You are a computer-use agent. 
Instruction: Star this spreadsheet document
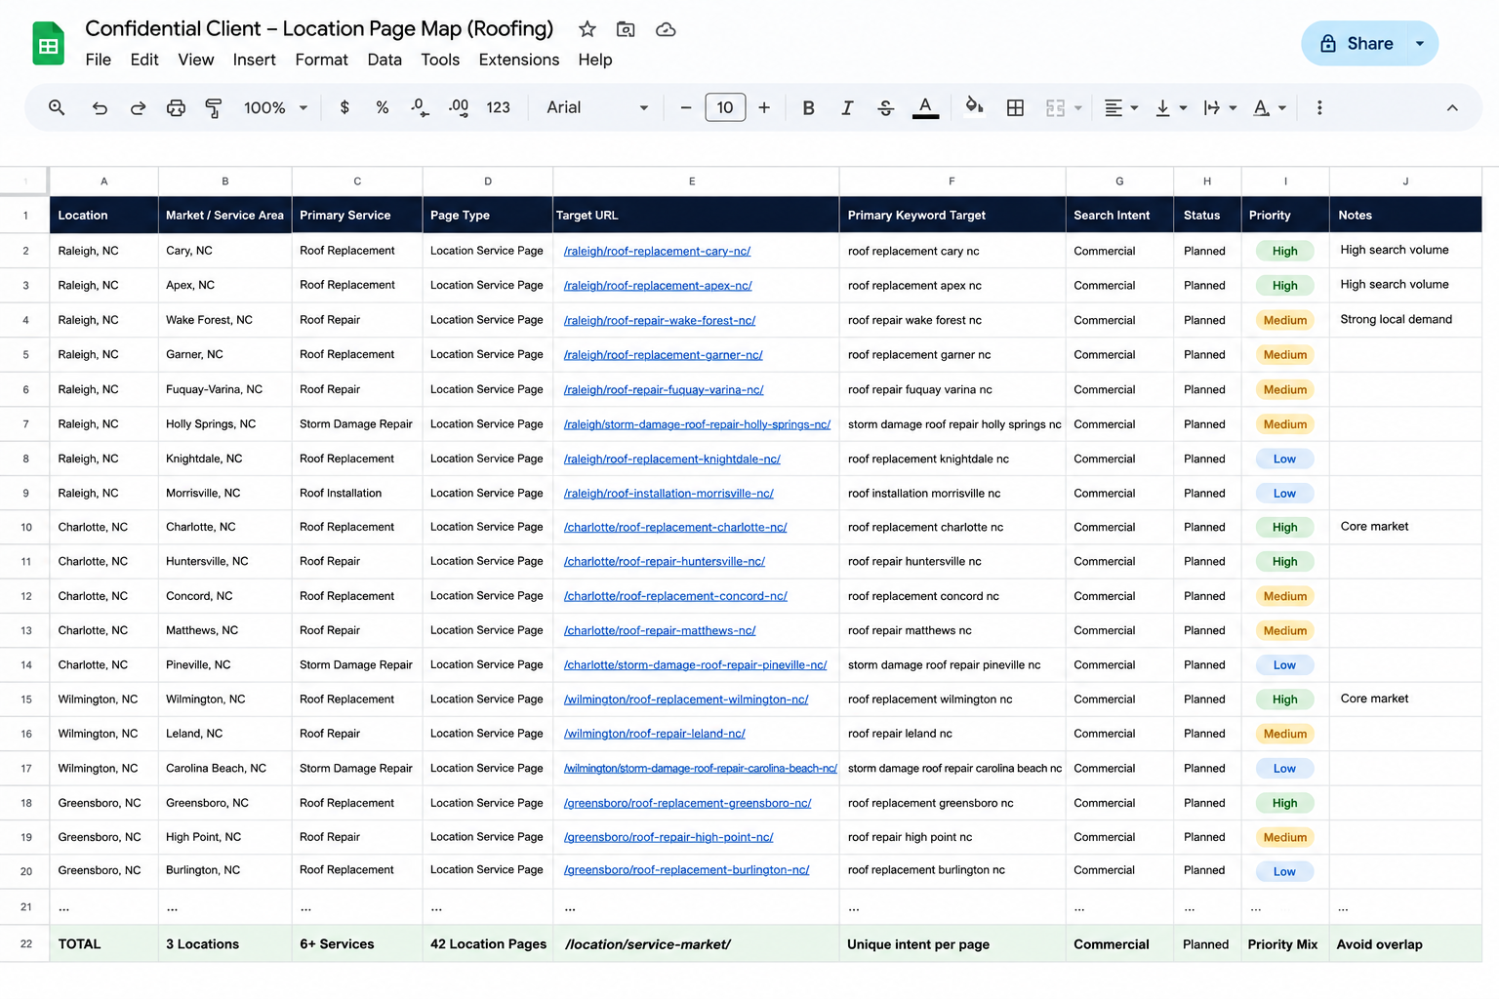coord(587,29)
